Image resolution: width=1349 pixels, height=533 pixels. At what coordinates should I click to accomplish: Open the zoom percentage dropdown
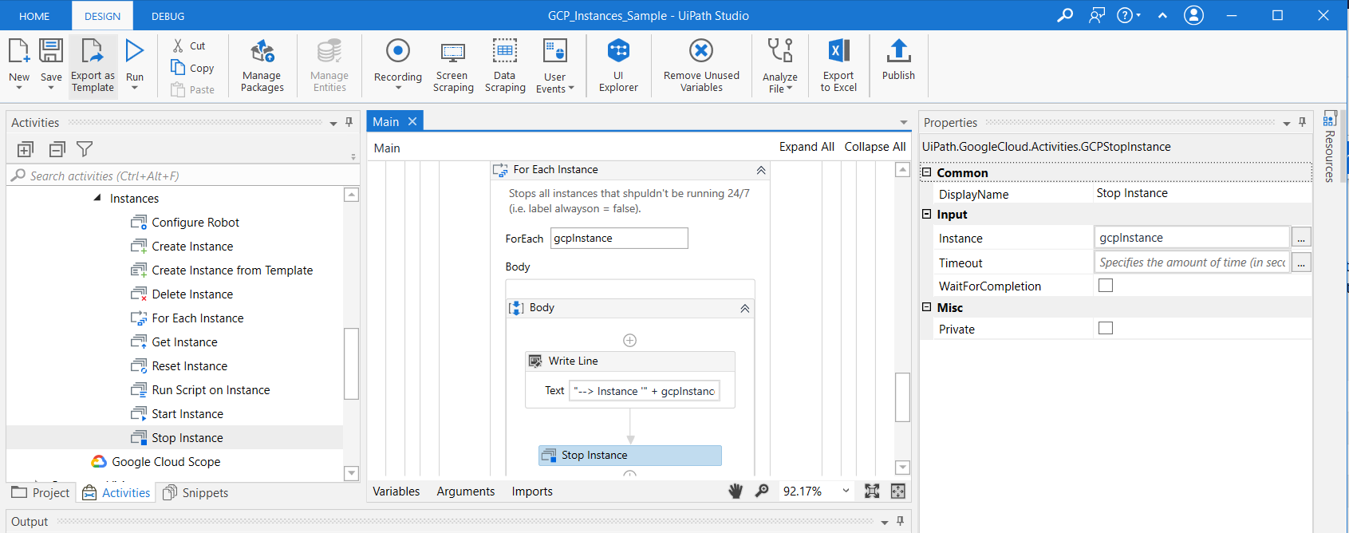pos(846,491)
